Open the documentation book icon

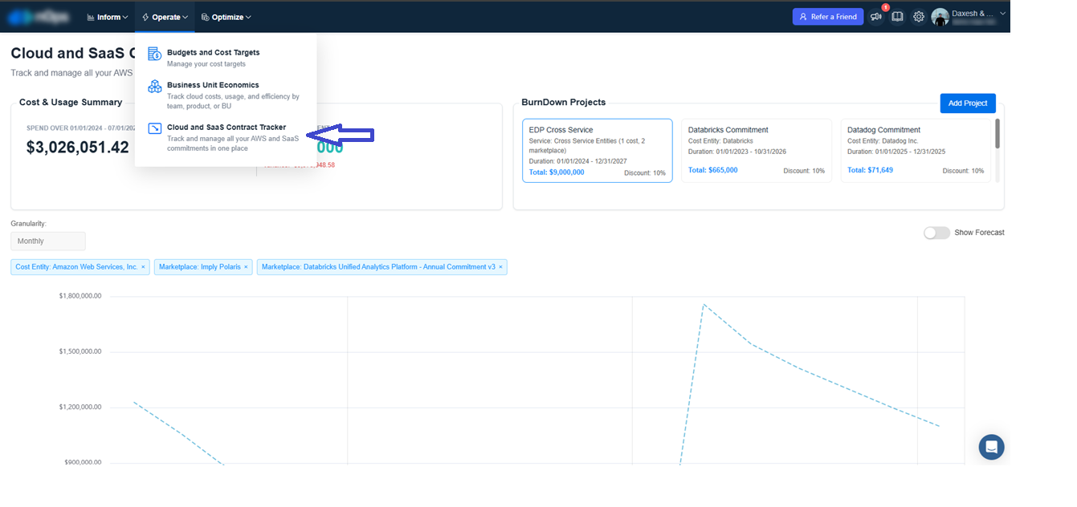click(x=898, y=17)
